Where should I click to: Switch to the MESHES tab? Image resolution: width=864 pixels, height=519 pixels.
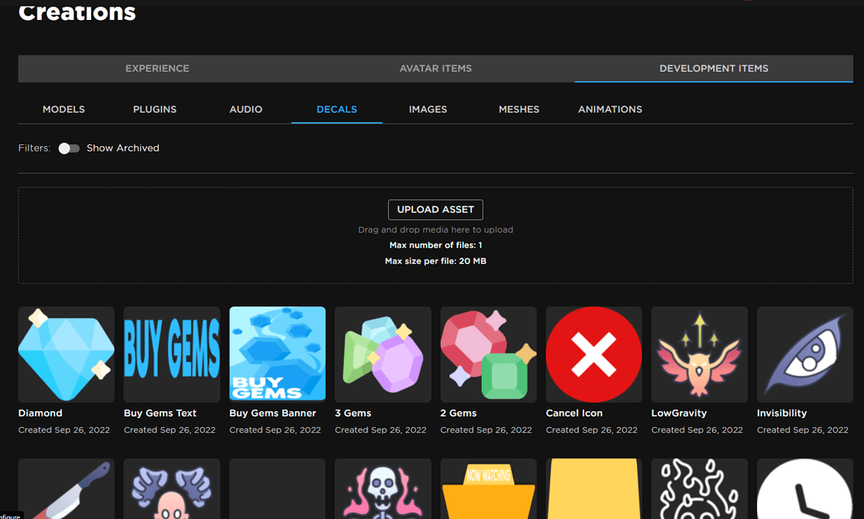click(x=519, y=109)
